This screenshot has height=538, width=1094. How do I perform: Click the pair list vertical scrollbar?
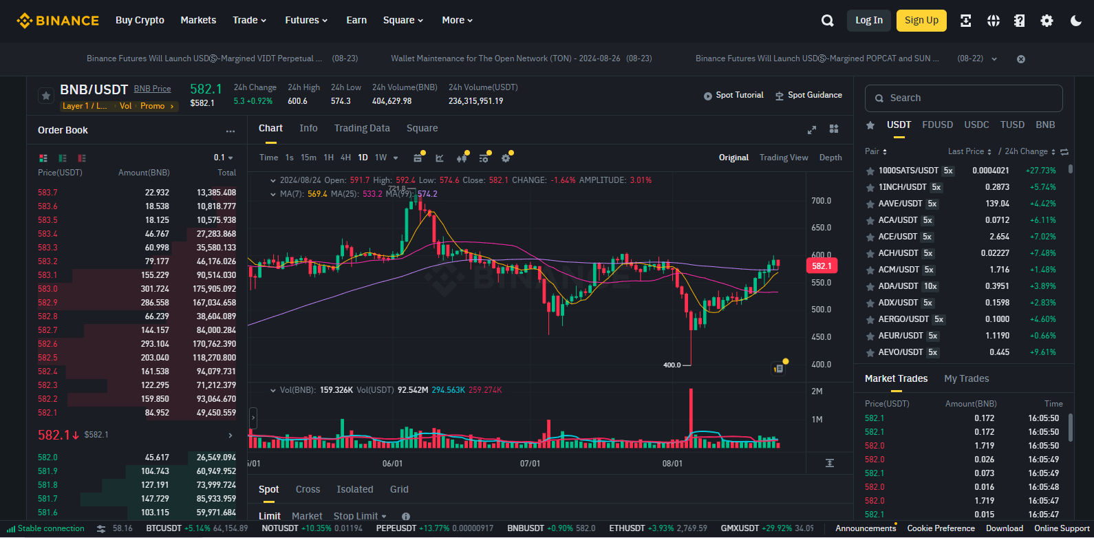(x=1071, y=169)
